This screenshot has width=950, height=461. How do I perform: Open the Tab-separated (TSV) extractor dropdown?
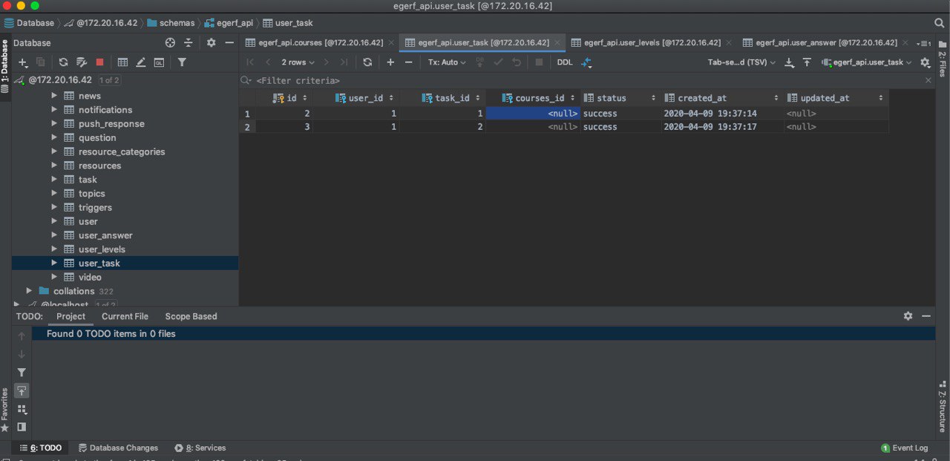[x=741, y=62]
